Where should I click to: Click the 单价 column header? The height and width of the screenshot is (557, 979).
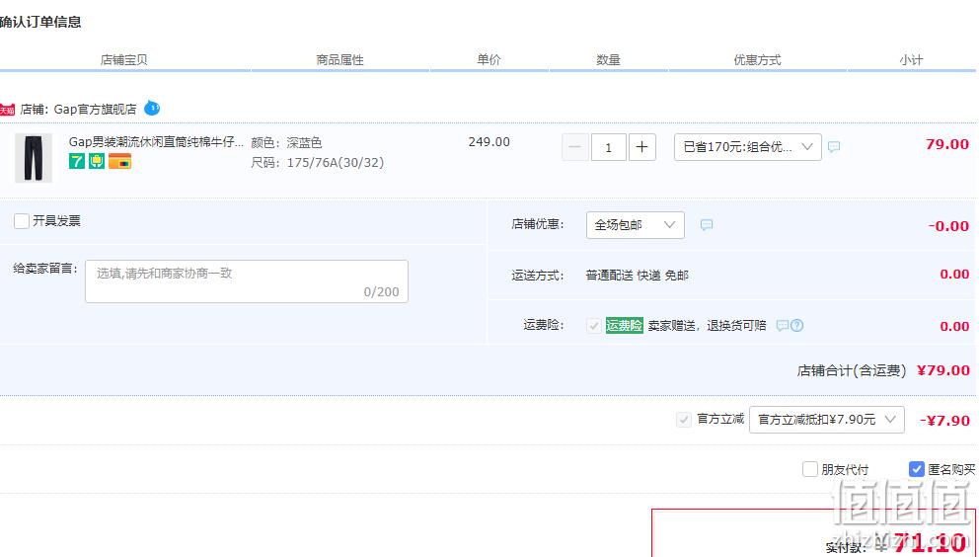(489, 60)
